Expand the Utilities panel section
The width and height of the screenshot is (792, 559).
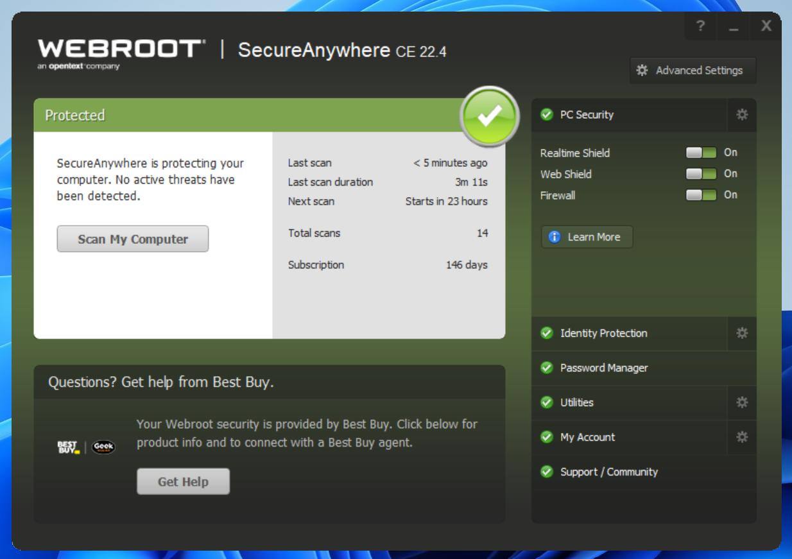[x=576, y=402]
